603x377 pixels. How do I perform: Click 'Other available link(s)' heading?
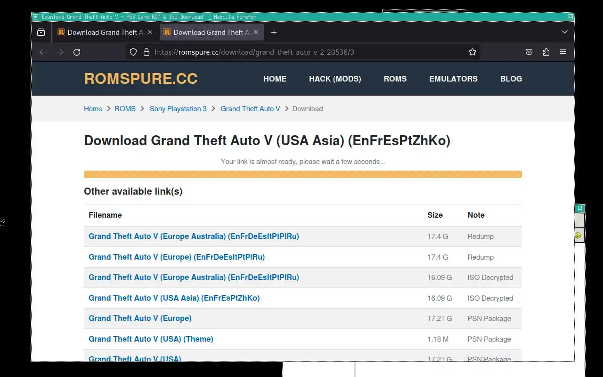pos(133,191)
